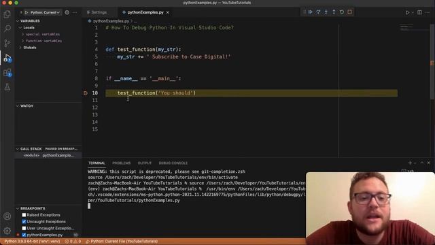Image resolution: width=435 pixels, height=245 pixels.
Task: Start debugging with the green play arrow
Action: [27, 12]
